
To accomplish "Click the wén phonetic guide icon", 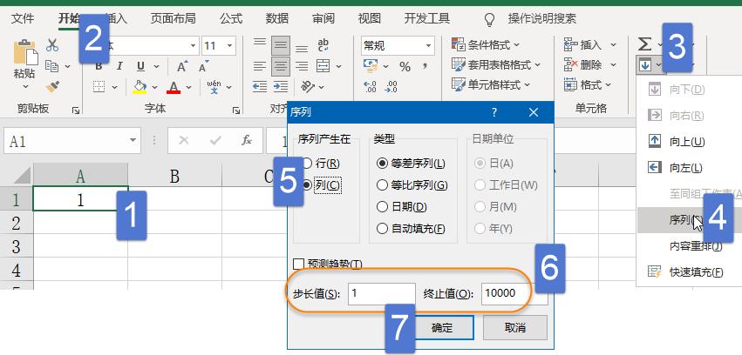I will click(214, 87).
